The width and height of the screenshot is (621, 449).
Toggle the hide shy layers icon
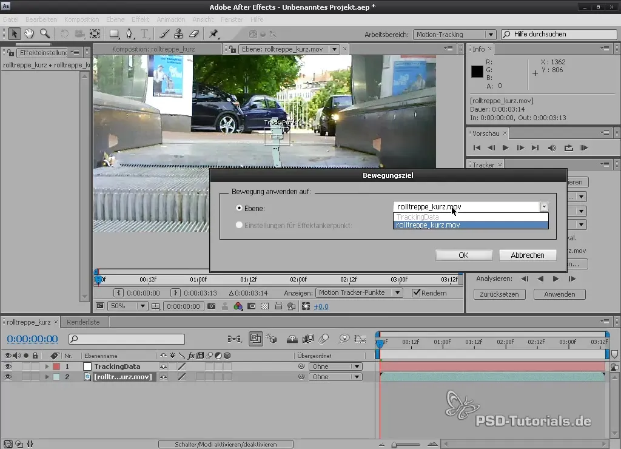[292, 339]
